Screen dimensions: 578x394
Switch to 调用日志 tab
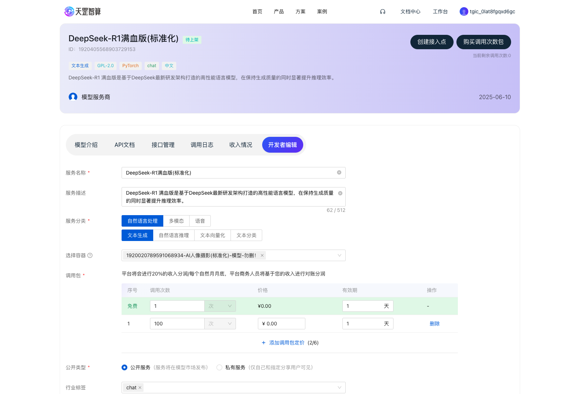click(202, 145)
